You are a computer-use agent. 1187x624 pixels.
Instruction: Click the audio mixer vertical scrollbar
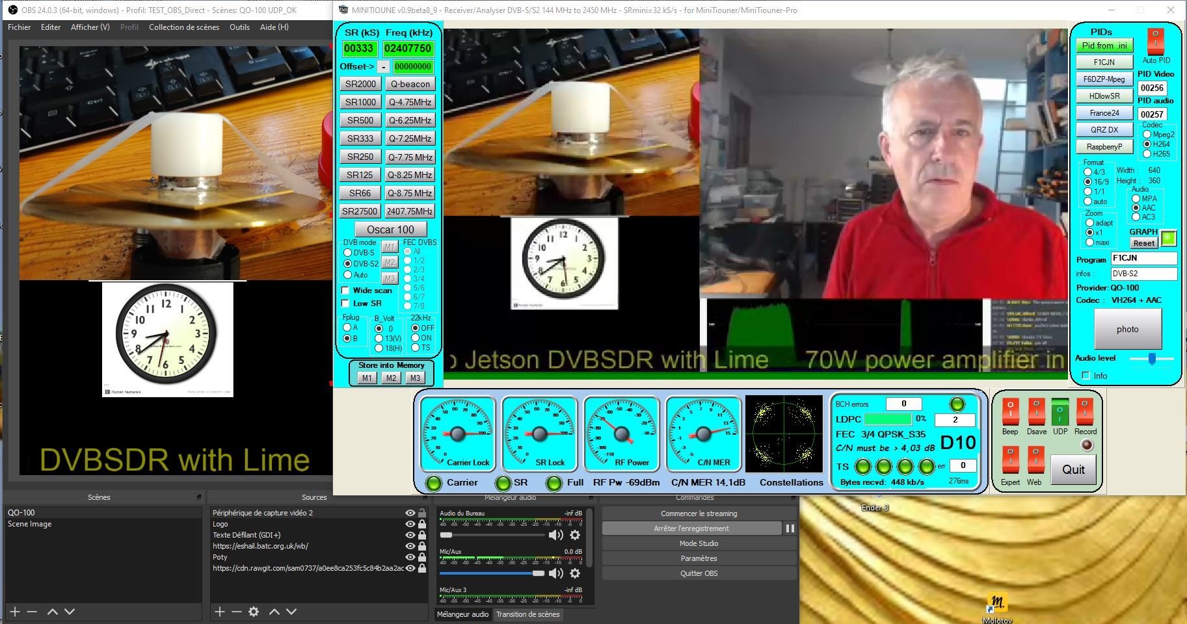590,538
